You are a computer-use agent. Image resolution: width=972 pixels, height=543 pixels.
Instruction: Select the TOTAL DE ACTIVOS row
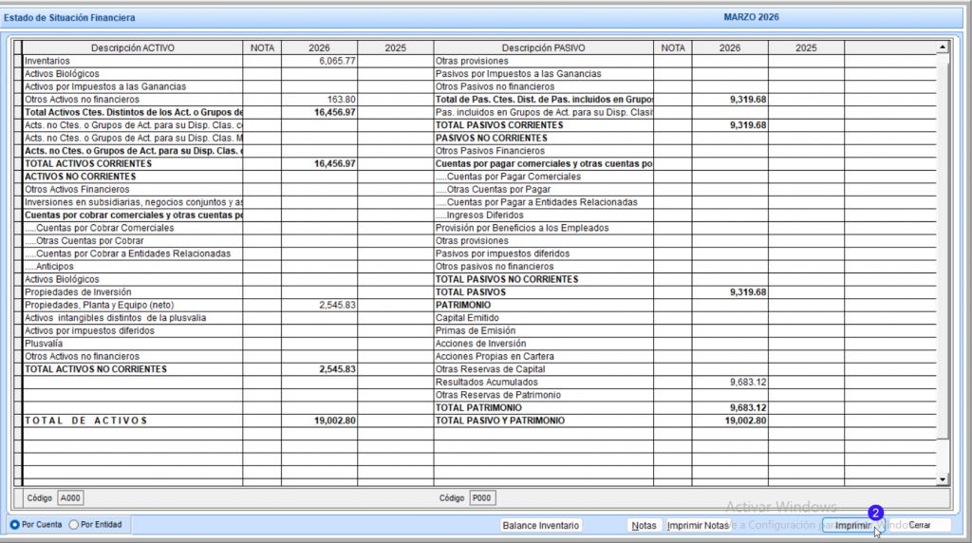point(133,421)
